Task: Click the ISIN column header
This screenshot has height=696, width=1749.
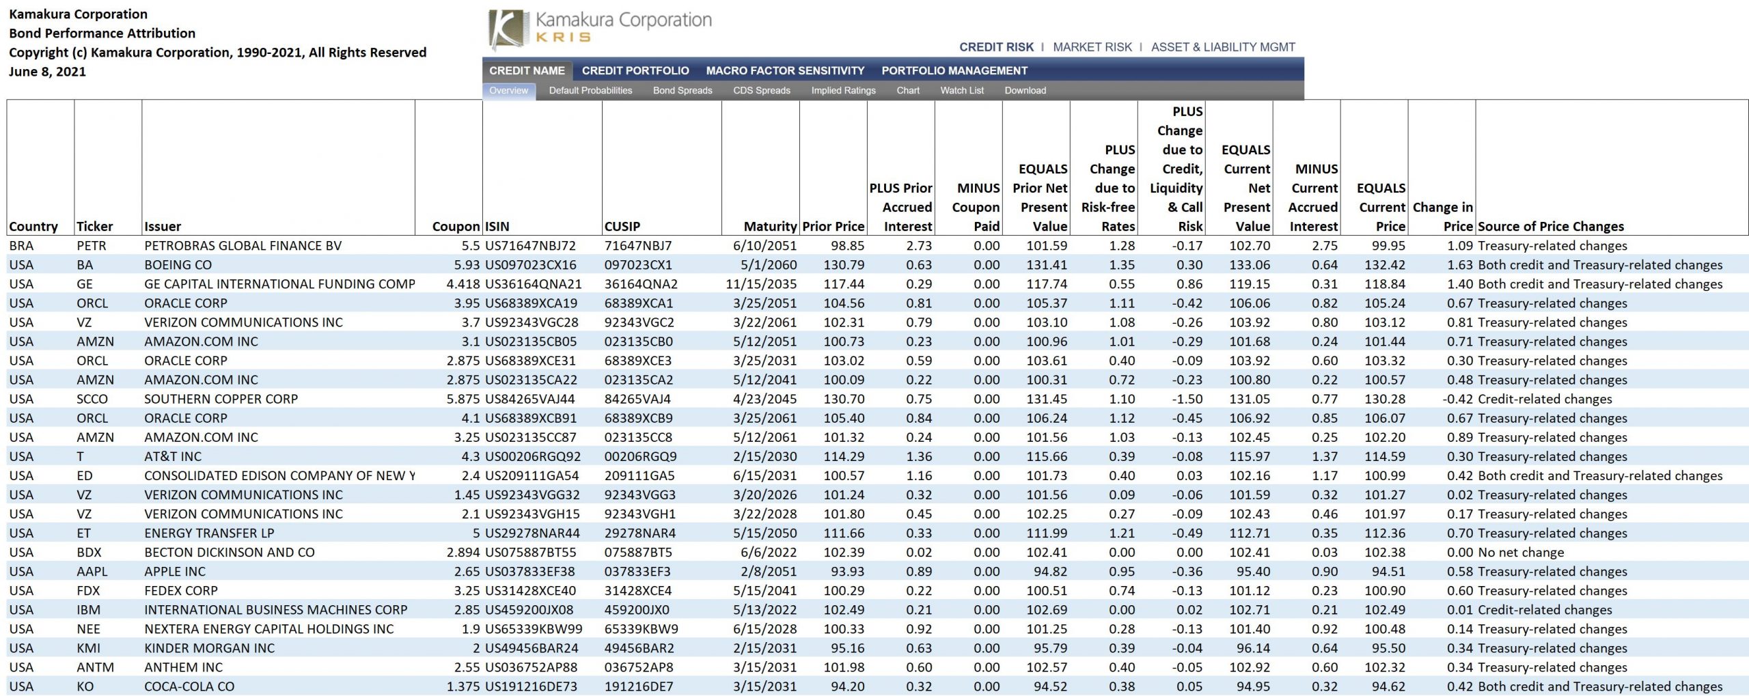Action: tap(497, 226)
